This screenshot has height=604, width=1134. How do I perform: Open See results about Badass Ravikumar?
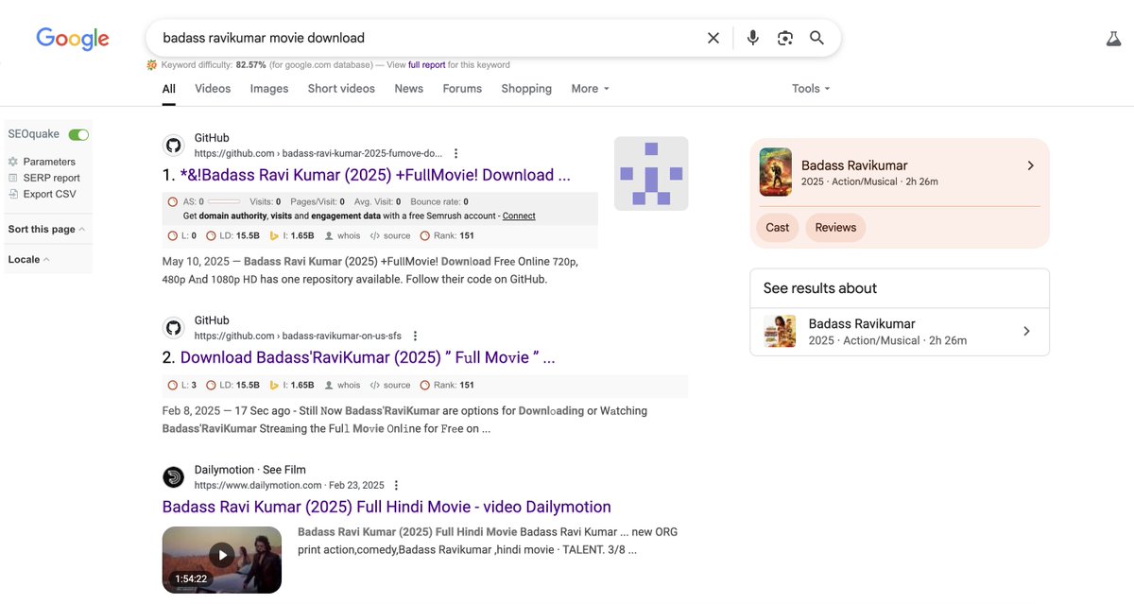pos(900,332)
